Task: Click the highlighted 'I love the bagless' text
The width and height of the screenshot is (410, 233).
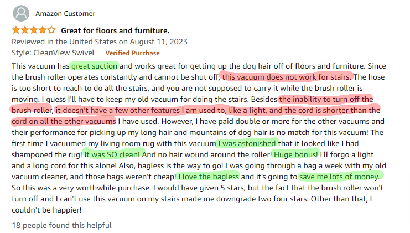Action: 209,177
